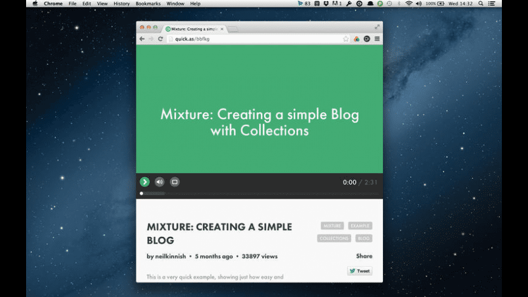
Task: Go back with the browser back arrow
Action: click(142, 39)
